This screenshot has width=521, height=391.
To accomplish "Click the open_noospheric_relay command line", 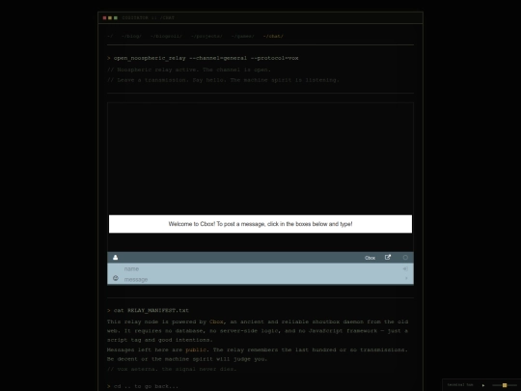I will (203, 58).
